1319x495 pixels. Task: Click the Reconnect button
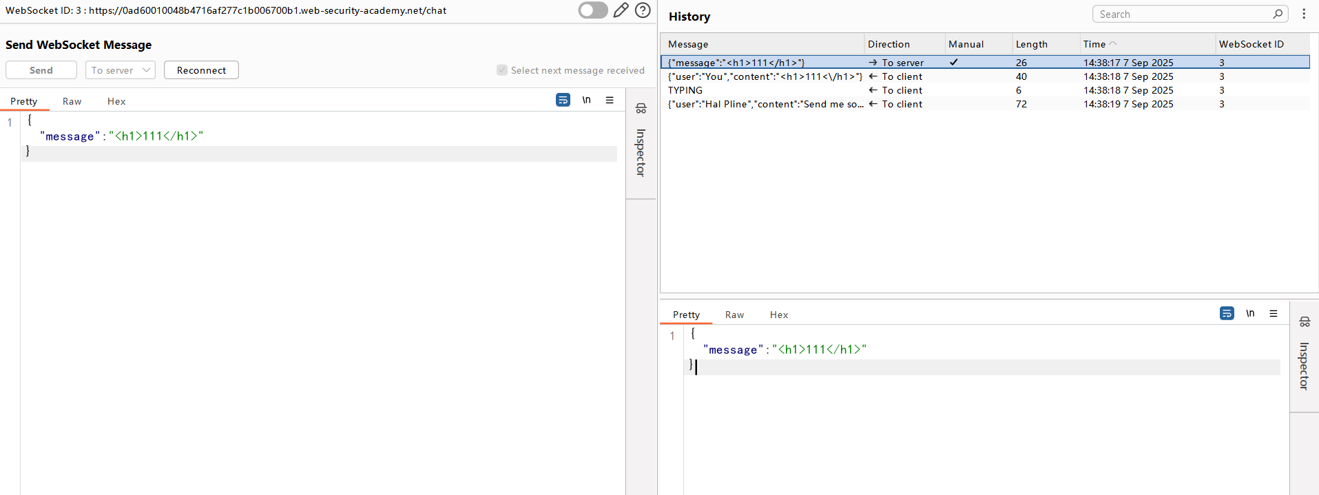(x=201, y=70)
